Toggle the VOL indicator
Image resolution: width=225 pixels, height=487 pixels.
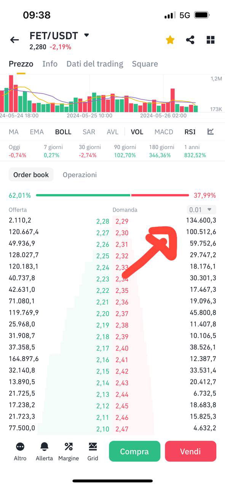(137, 132)
